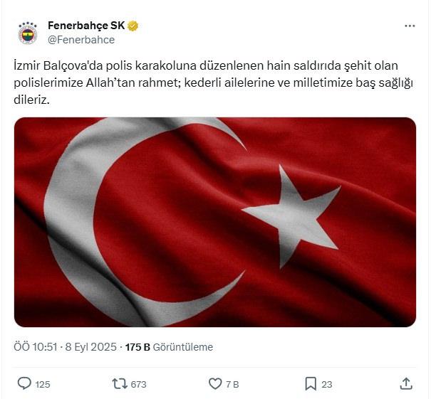Click the reply speech bubble icon
Screen dimensions: 431x399
[24, 383]
